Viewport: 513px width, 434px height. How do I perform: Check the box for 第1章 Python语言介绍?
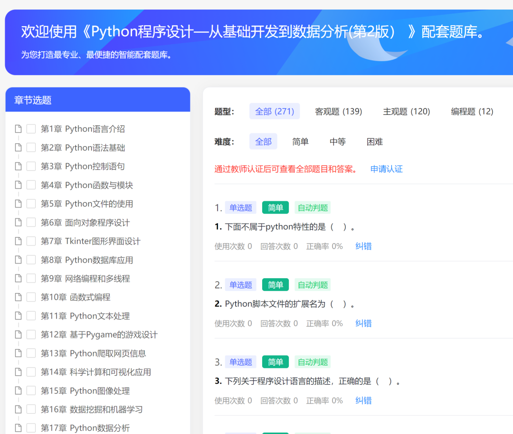[31, 129]
